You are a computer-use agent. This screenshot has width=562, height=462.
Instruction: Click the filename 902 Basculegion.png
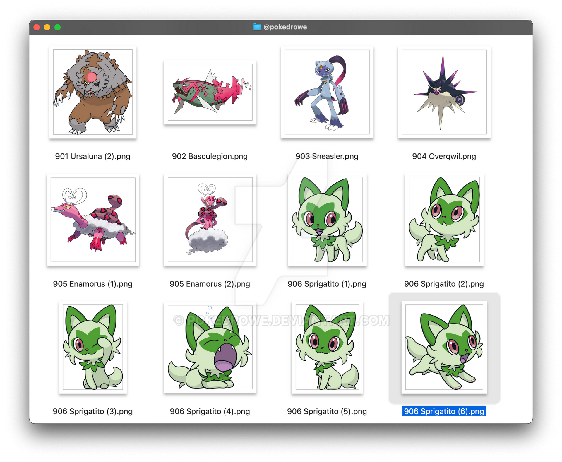click(x=210, y=156)
